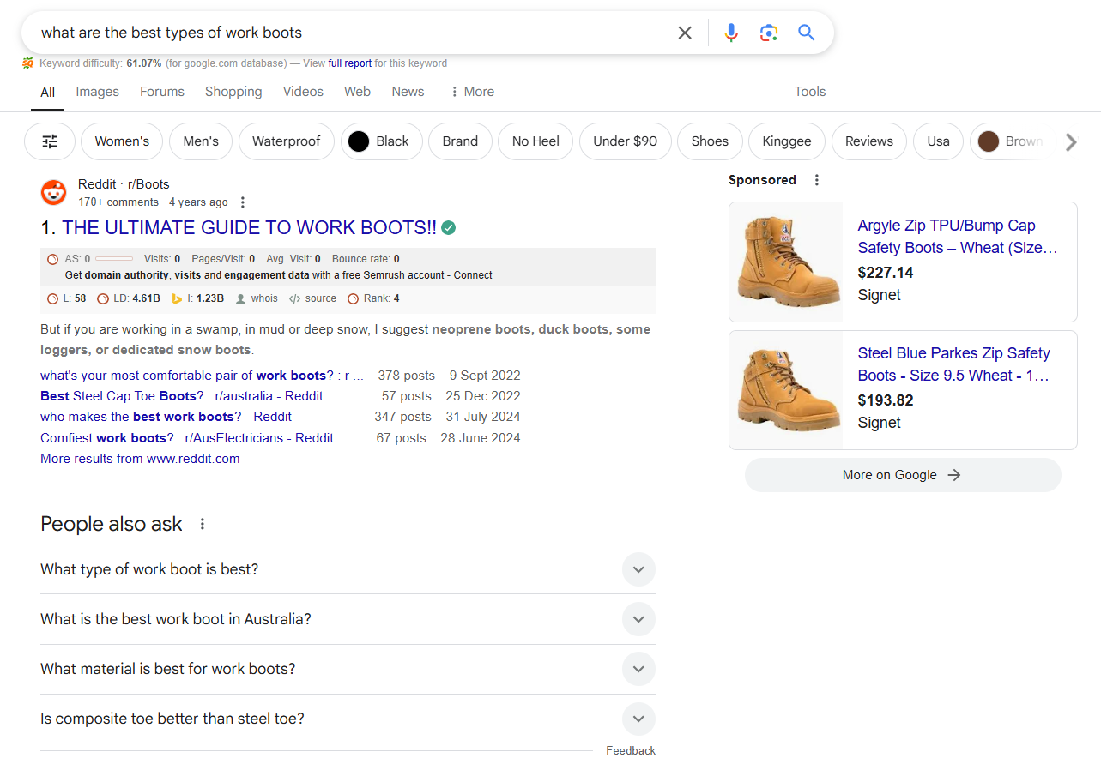Apply the Usa filter chip
1101x770 pixels.
(x=938, y=141)
